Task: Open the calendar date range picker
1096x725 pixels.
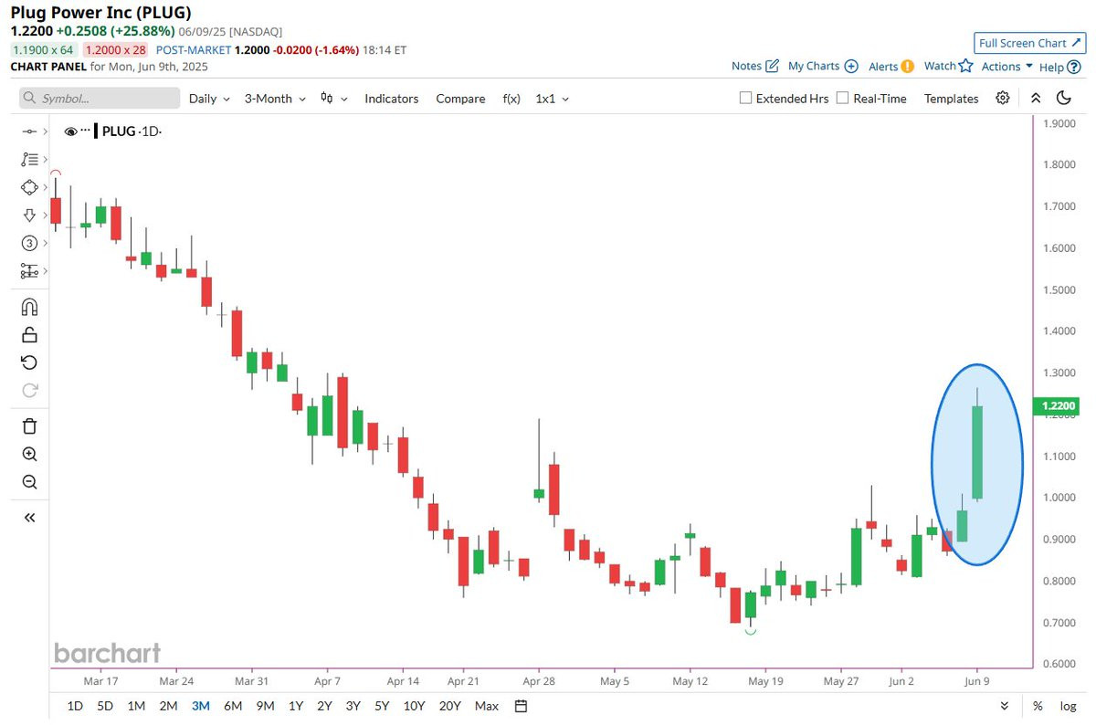Action: tap(521, 706)
